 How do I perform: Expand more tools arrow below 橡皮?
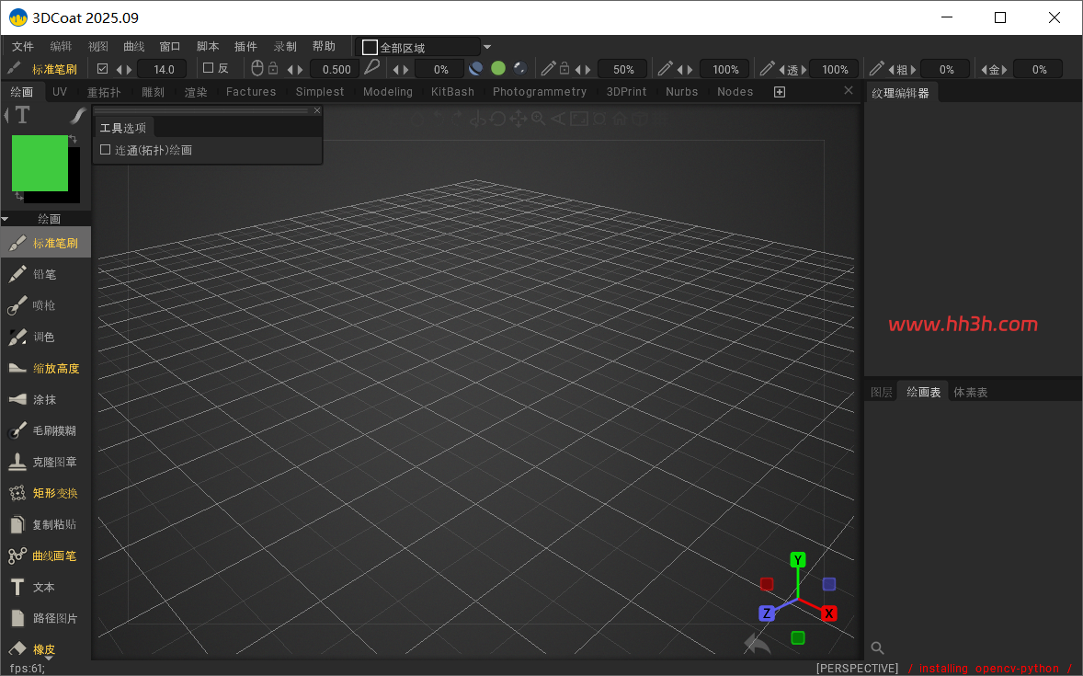49,658
